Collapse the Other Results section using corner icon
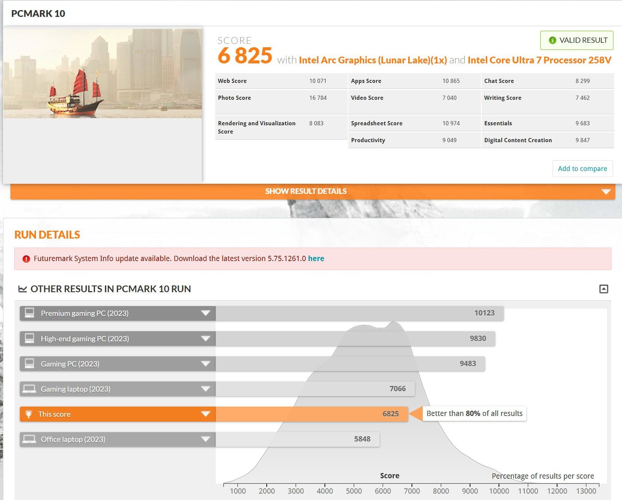Image resolution: width=622 pixels, height=500 pixels. point(603,289)
